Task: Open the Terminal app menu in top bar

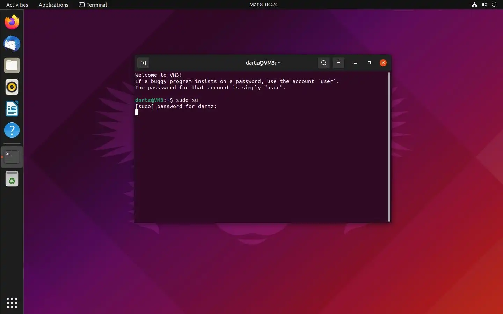Action: tap(93, 5)
